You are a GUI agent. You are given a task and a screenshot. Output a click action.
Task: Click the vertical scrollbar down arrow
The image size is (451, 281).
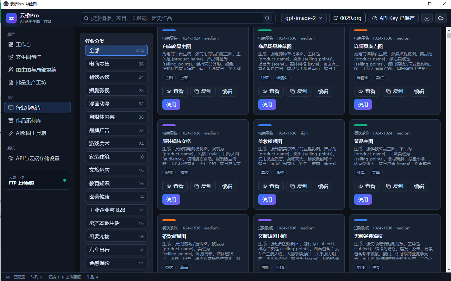click(x=448, y=270)
